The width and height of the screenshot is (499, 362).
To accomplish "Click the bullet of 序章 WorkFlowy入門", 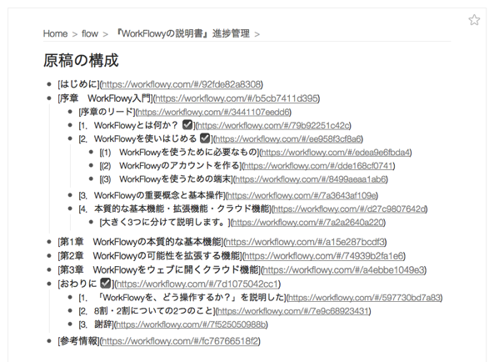I will 48,98.
